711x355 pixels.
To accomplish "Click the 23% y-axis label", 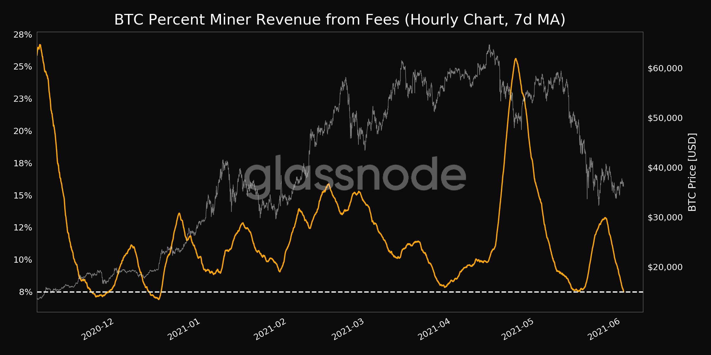I will tap(23, 99).
